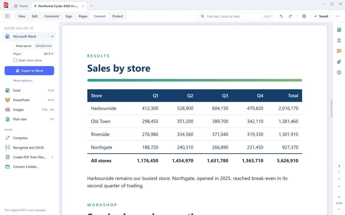Image resolution: width=345 pixels, height=215 pixels.
Task: Enable Open when done checkbox
Action: tap(15, 60)
